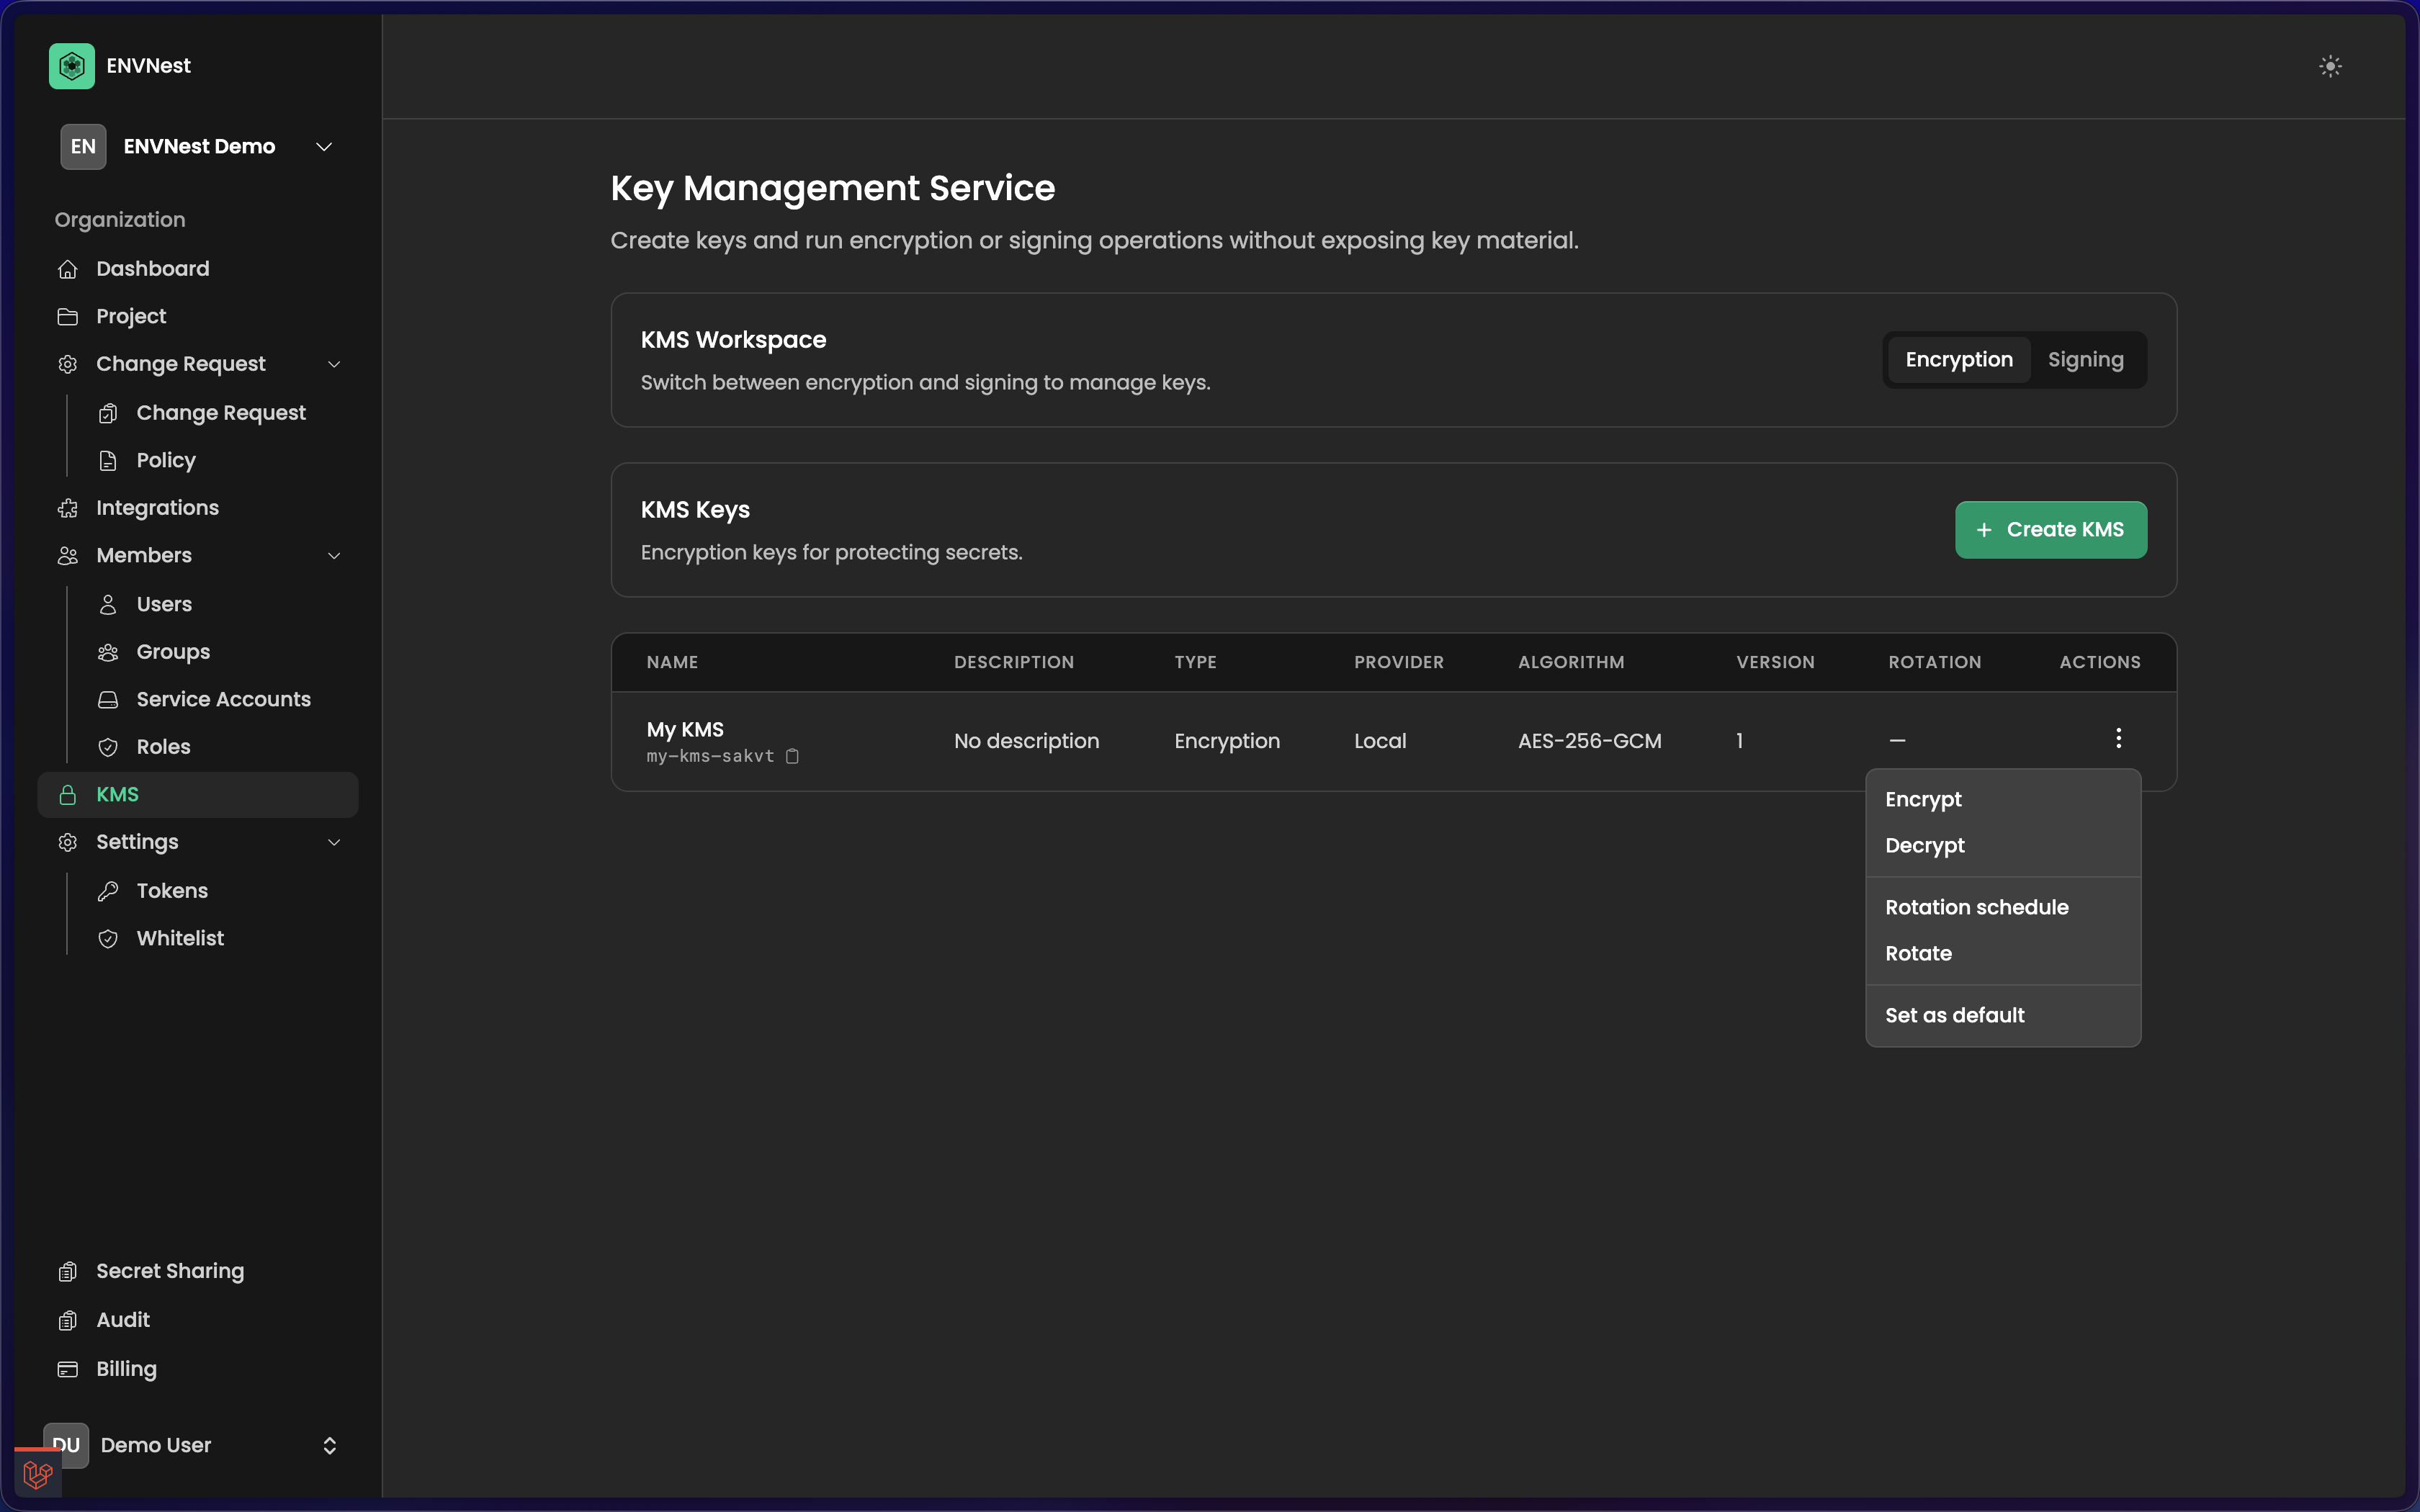
Task: Click the ENVNest hexagon logo icon
Action: (71, 66)
